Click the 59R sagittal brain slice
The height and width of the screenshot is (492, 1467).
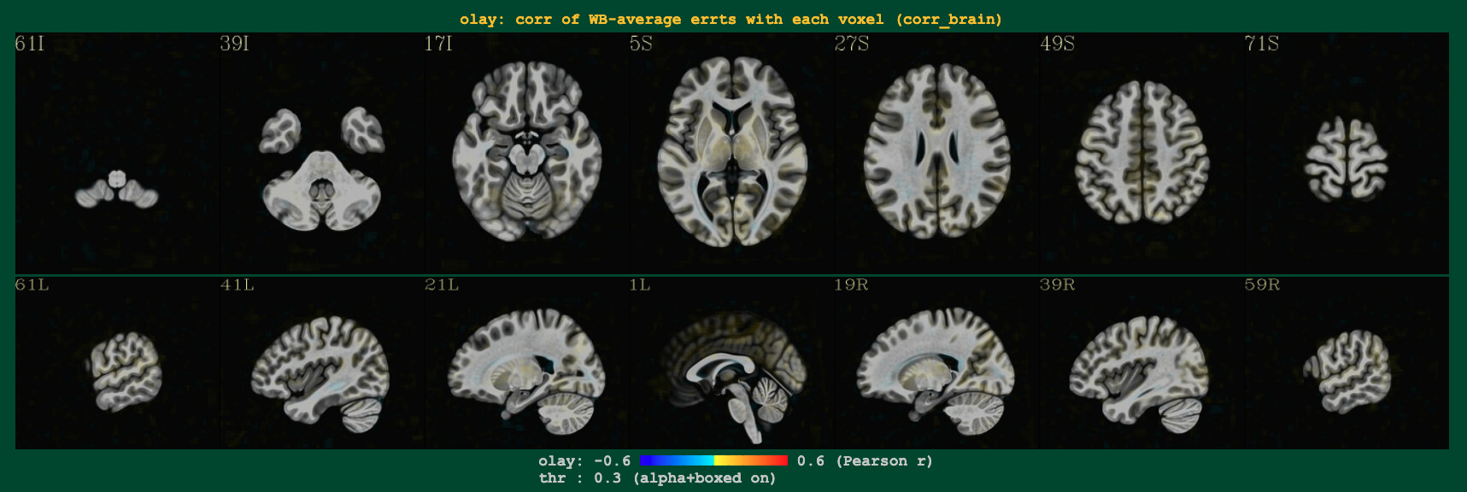(1347, 372)
